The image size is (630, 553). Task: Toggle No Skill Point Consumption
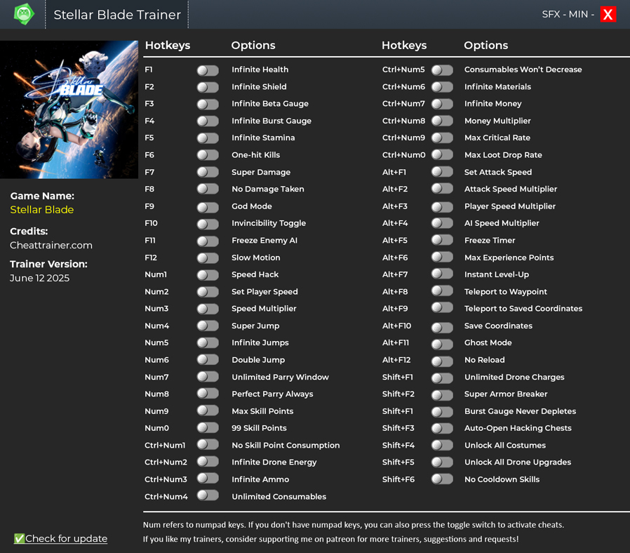pyautogui.click(x=208, y=444)
